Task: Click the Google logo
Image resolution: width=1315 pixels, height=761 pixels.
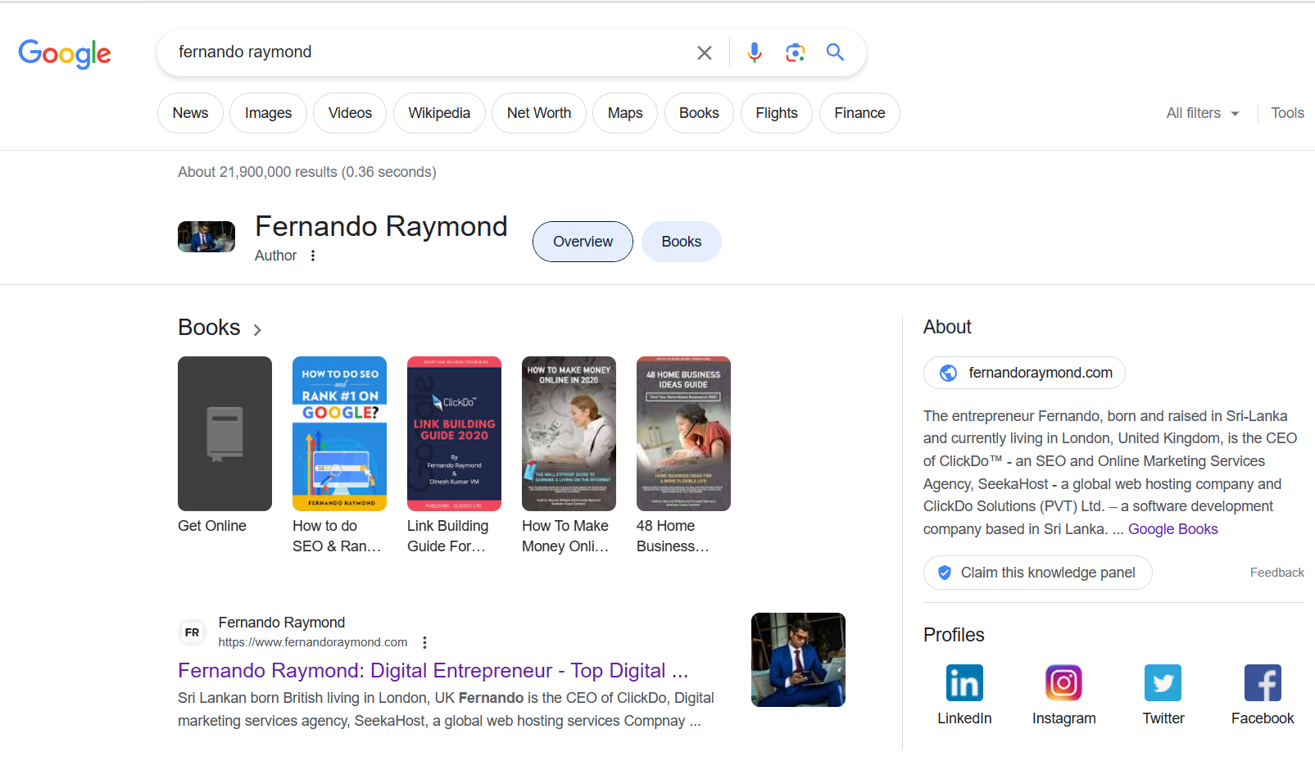Action: (65, 54)
